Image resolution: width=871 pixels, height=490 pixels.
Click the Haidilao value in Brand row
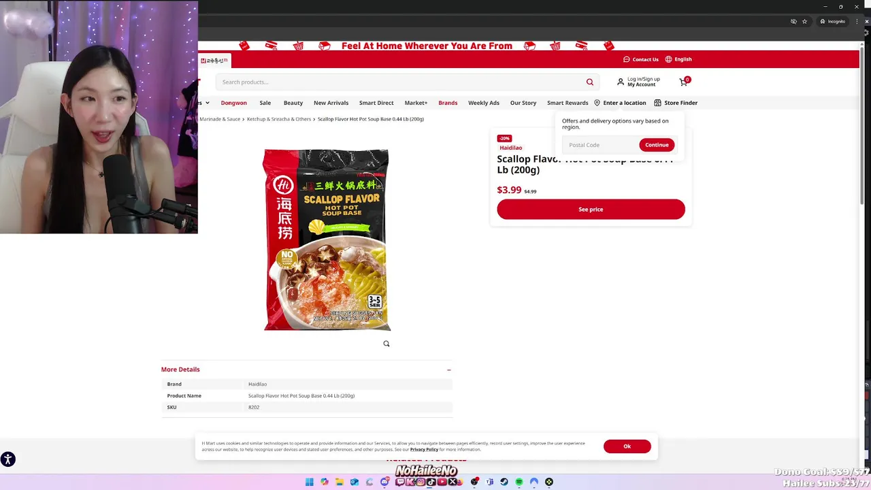click(x=257, y=384)
